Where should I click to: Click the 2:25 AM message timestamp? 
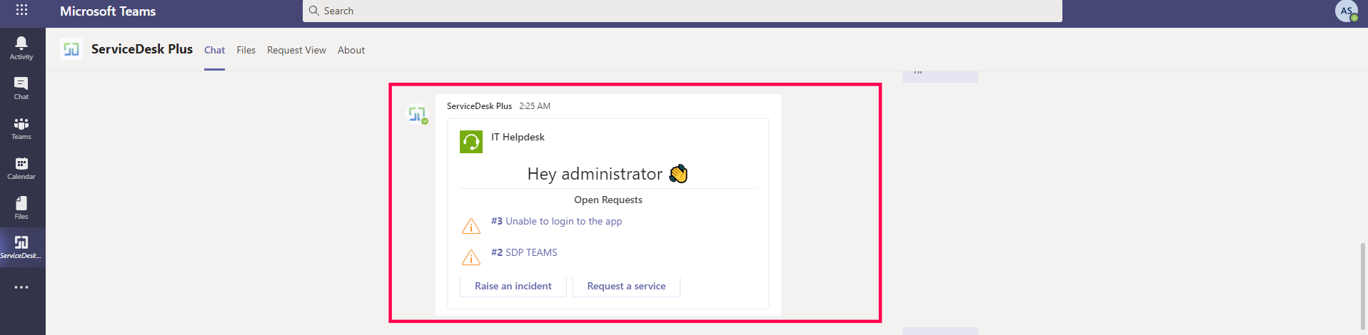(535, 106)
